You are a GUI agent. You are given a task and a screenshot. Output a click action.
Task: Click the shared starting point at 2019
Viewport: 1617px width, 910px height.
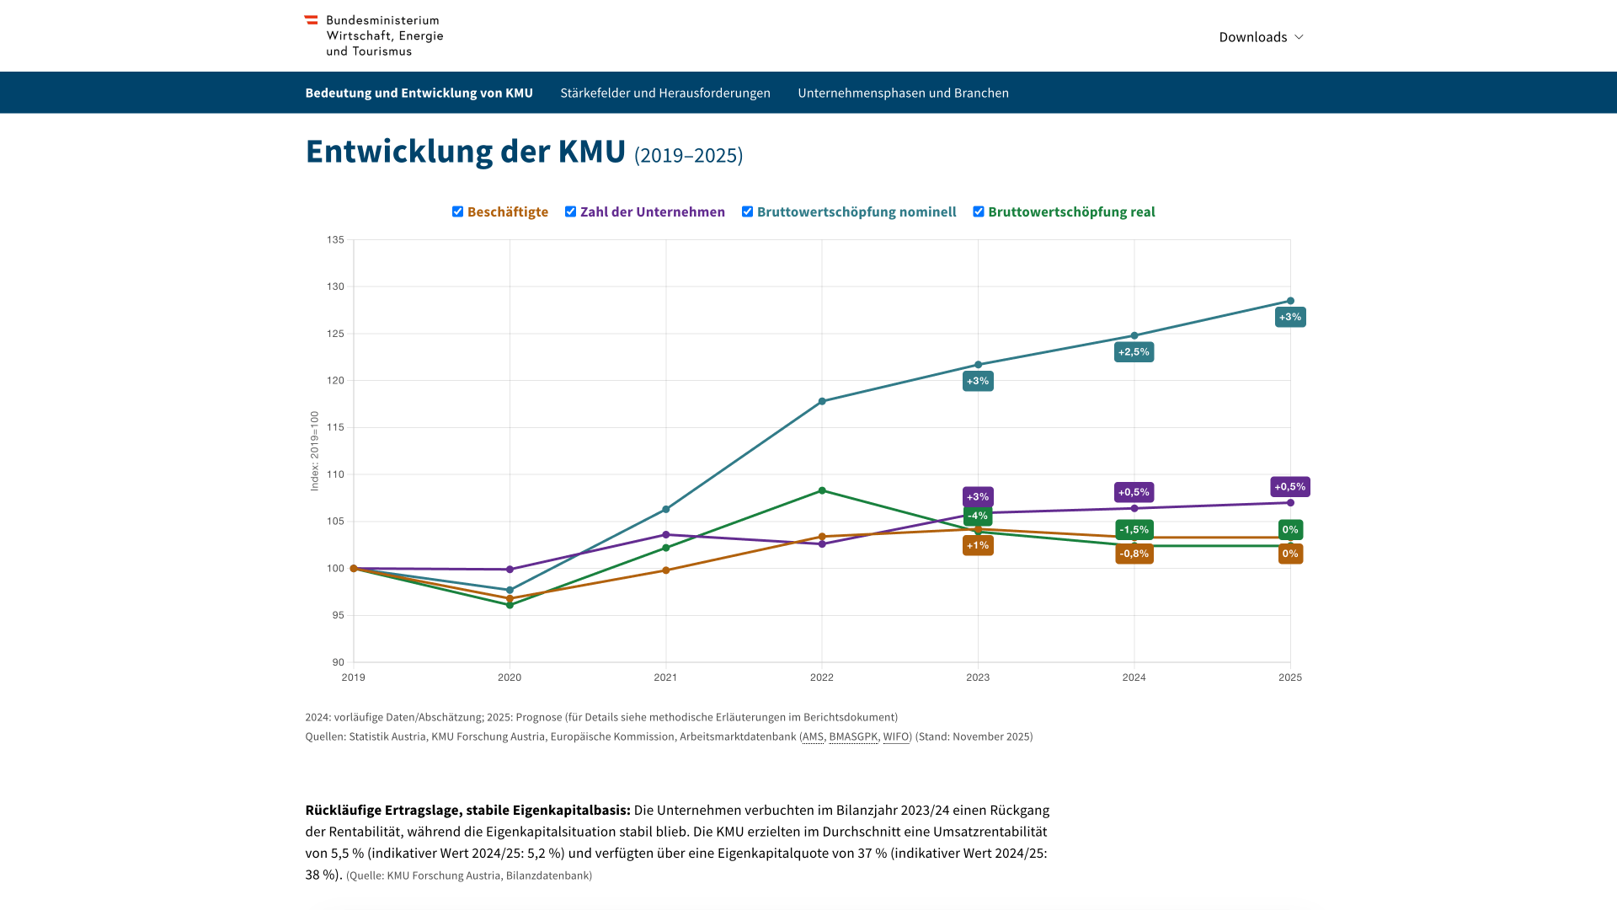(354, 569)
